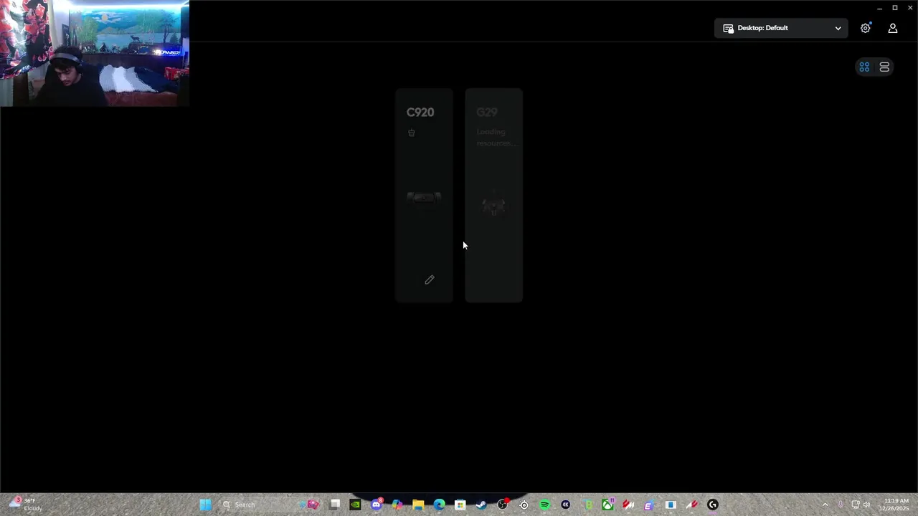
Task: Select the G29 wheel thumbnail
Action: [x=493, y=206]
